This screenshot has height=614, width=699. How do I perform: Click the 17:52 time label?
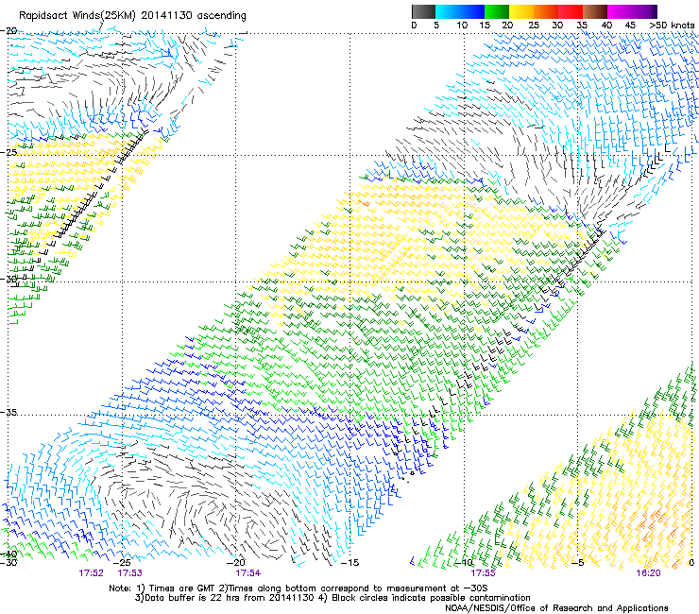point(91,573)
